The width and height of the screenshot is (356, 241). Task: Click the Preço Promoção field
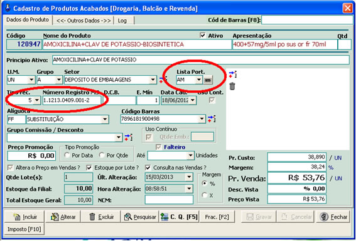(31, 156)
